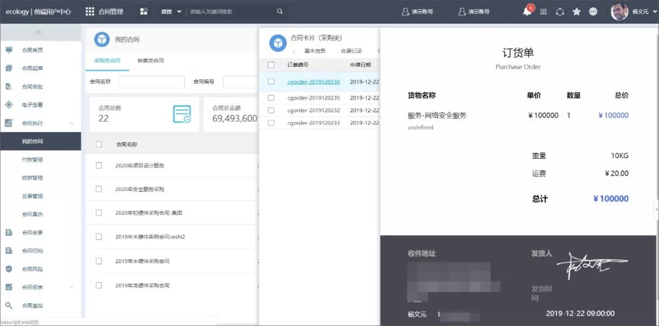This screenshot has width=659, height=326.
Task: Toggle the select-all checkbox beside 订单编号 header
Action: [x=271, y=65]
